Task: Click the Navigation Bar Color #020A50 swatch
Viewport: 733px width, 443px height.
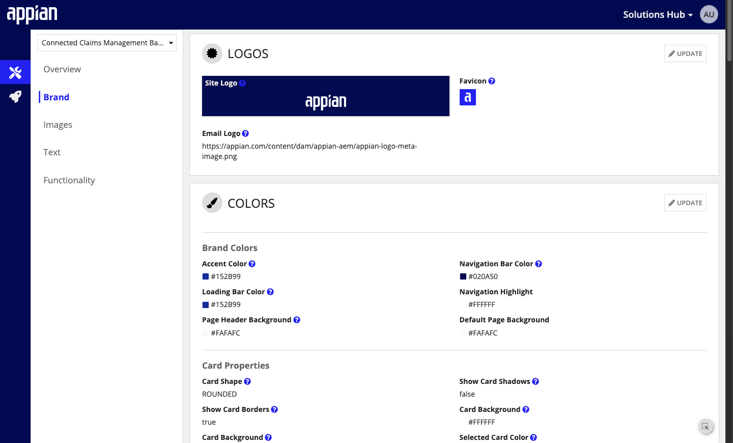Action: coord(463,276)
